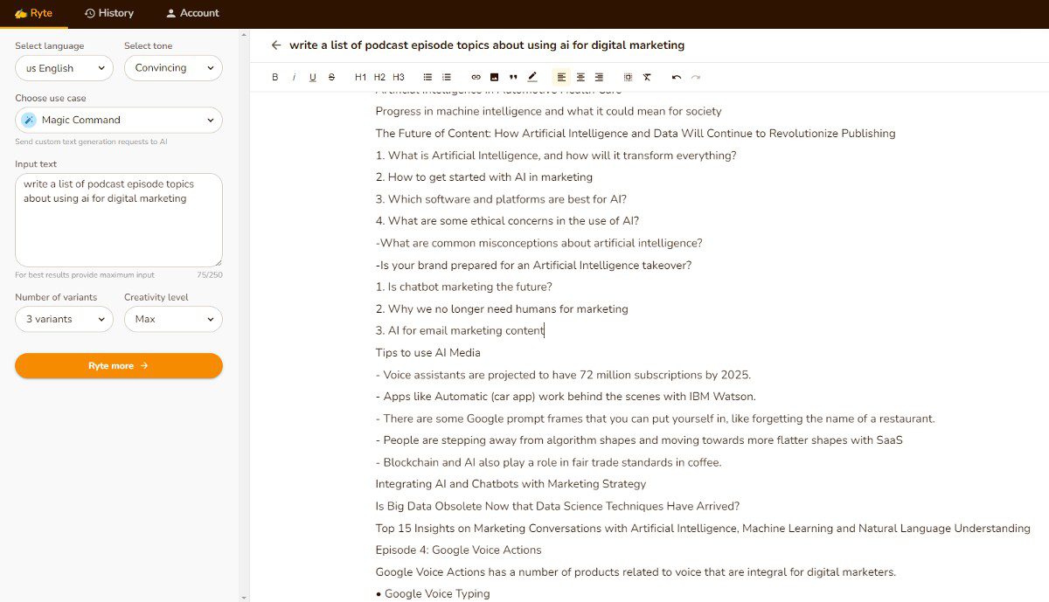Click 'Google Voice Actions has a number of products' line
The width and height of the screenshot is (1049, 602).
pos(636,572)
